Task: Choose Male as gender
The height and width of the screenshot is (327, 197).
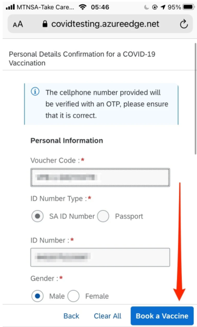Action: point(37,296)
